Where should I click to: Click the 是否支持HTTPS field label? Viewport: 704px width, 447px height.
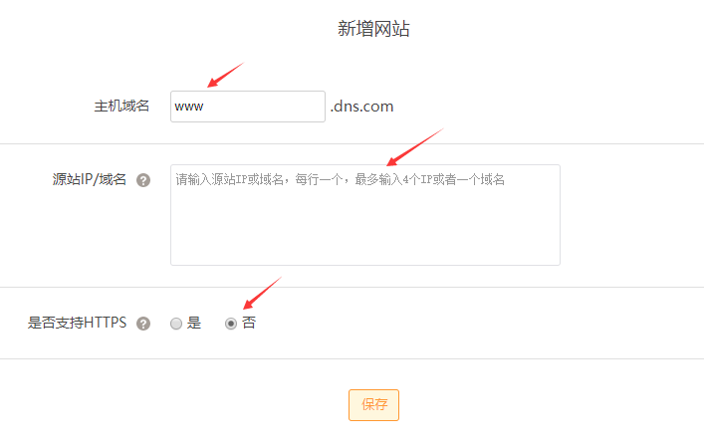point(78,323)
